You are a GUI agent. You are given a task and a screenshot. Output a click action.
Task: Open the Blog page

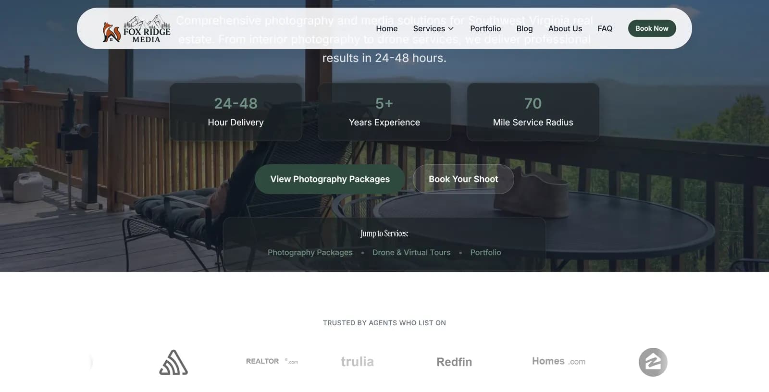click(524, 28)
